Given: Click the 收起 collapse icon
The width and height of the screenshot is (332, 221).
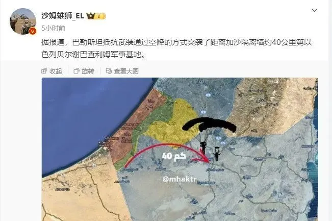Looking at the screenshot, I should click(44, 71).
